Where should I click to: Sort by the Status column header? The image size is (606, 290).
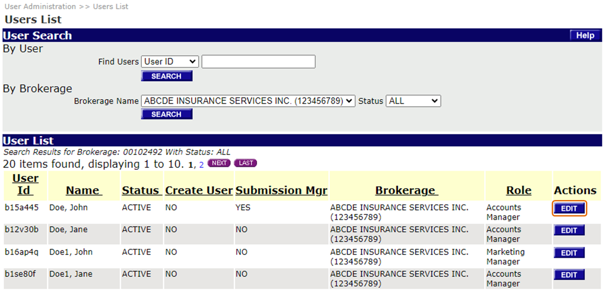click(x=141, y=191)
